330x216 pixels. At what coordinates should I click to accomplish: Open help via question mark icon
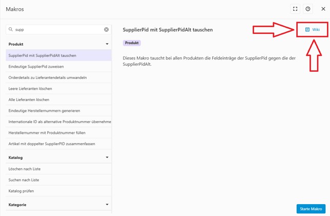pos(308,9)
